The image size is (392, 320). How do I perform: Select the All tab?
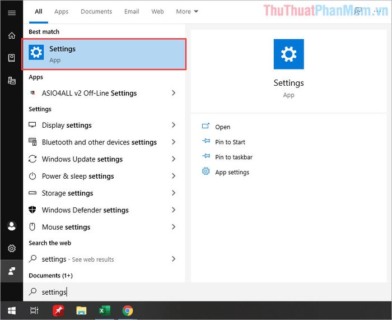pos(39,12)
